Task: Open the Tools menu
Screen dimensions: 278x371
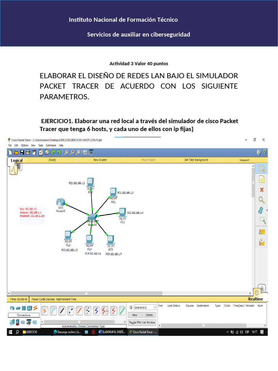Action: pyautogui.click(x=41, y=146)
